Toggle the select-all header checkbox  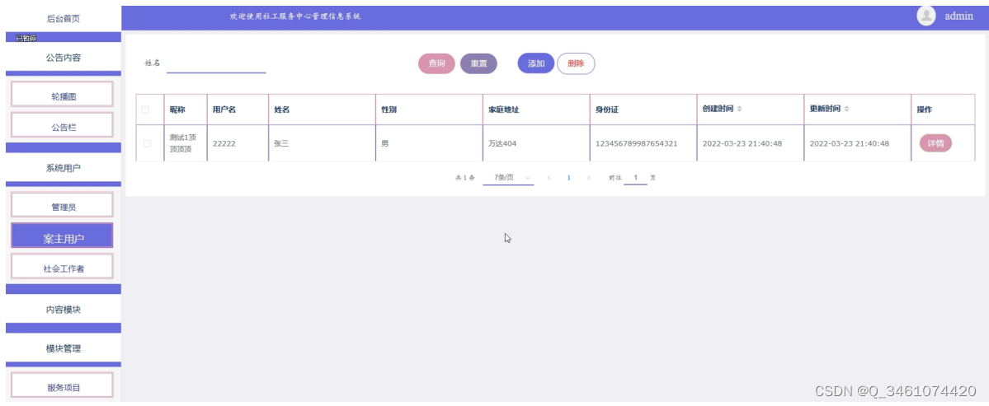tap(146, 110)
